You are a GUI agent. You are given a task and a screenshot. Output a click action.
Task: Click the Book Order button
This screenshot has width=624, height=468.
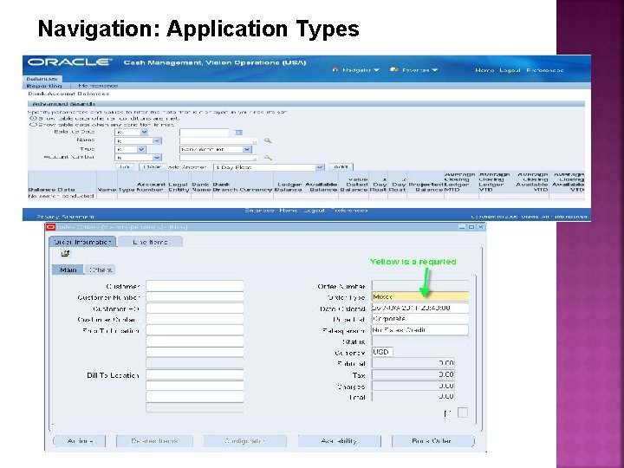pyautogui.click(x=432, y=441)
